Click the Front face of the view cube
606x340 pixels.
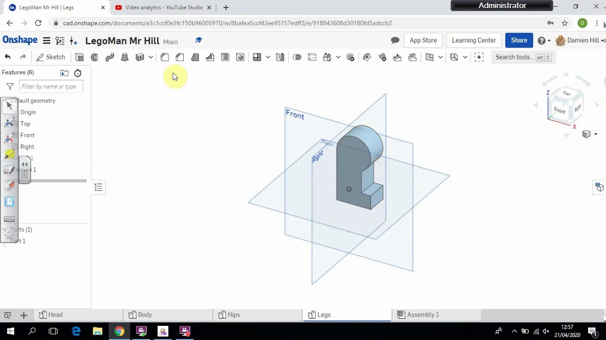coord(560,111)
